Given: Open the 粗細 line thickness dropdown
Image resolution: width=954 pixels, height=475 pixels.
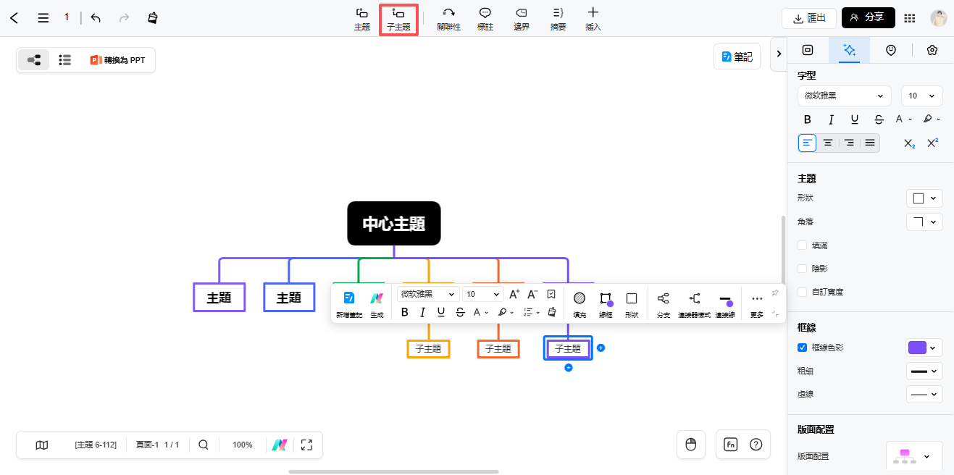Looking at the screenshot, I should [924, 371].
